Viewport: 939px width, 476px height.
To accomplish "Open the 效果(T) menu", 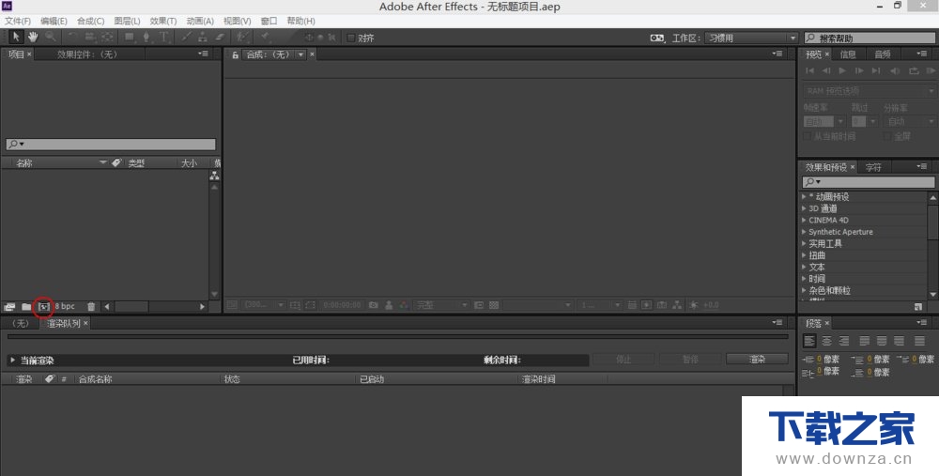I will coord(162,21).
